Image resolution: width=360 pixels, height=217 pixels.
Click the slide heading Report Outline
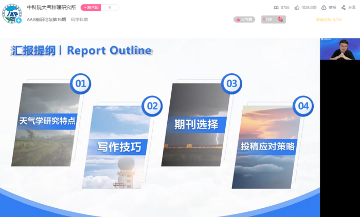click(x=109, y=51)
